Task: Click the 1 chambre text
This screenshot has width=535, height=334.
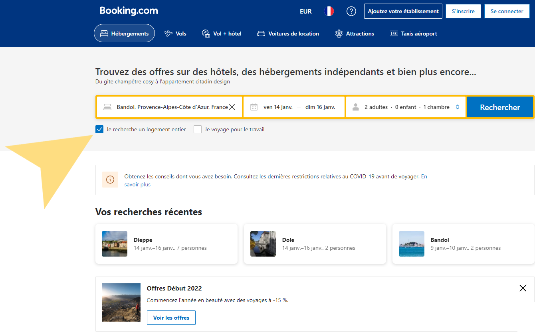Action: click(436, 107)
